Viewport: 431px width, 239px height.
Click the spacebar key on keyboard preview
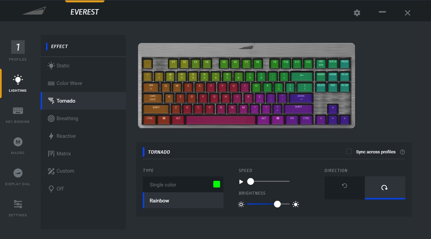[x=221, y=120]
